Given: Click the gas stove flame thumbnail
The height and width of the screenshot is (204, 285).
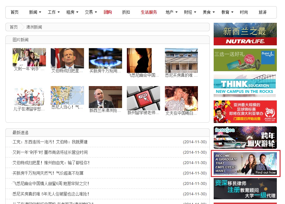Looking at the screenshot, I should pyautogui.click(x=105, y=58).
